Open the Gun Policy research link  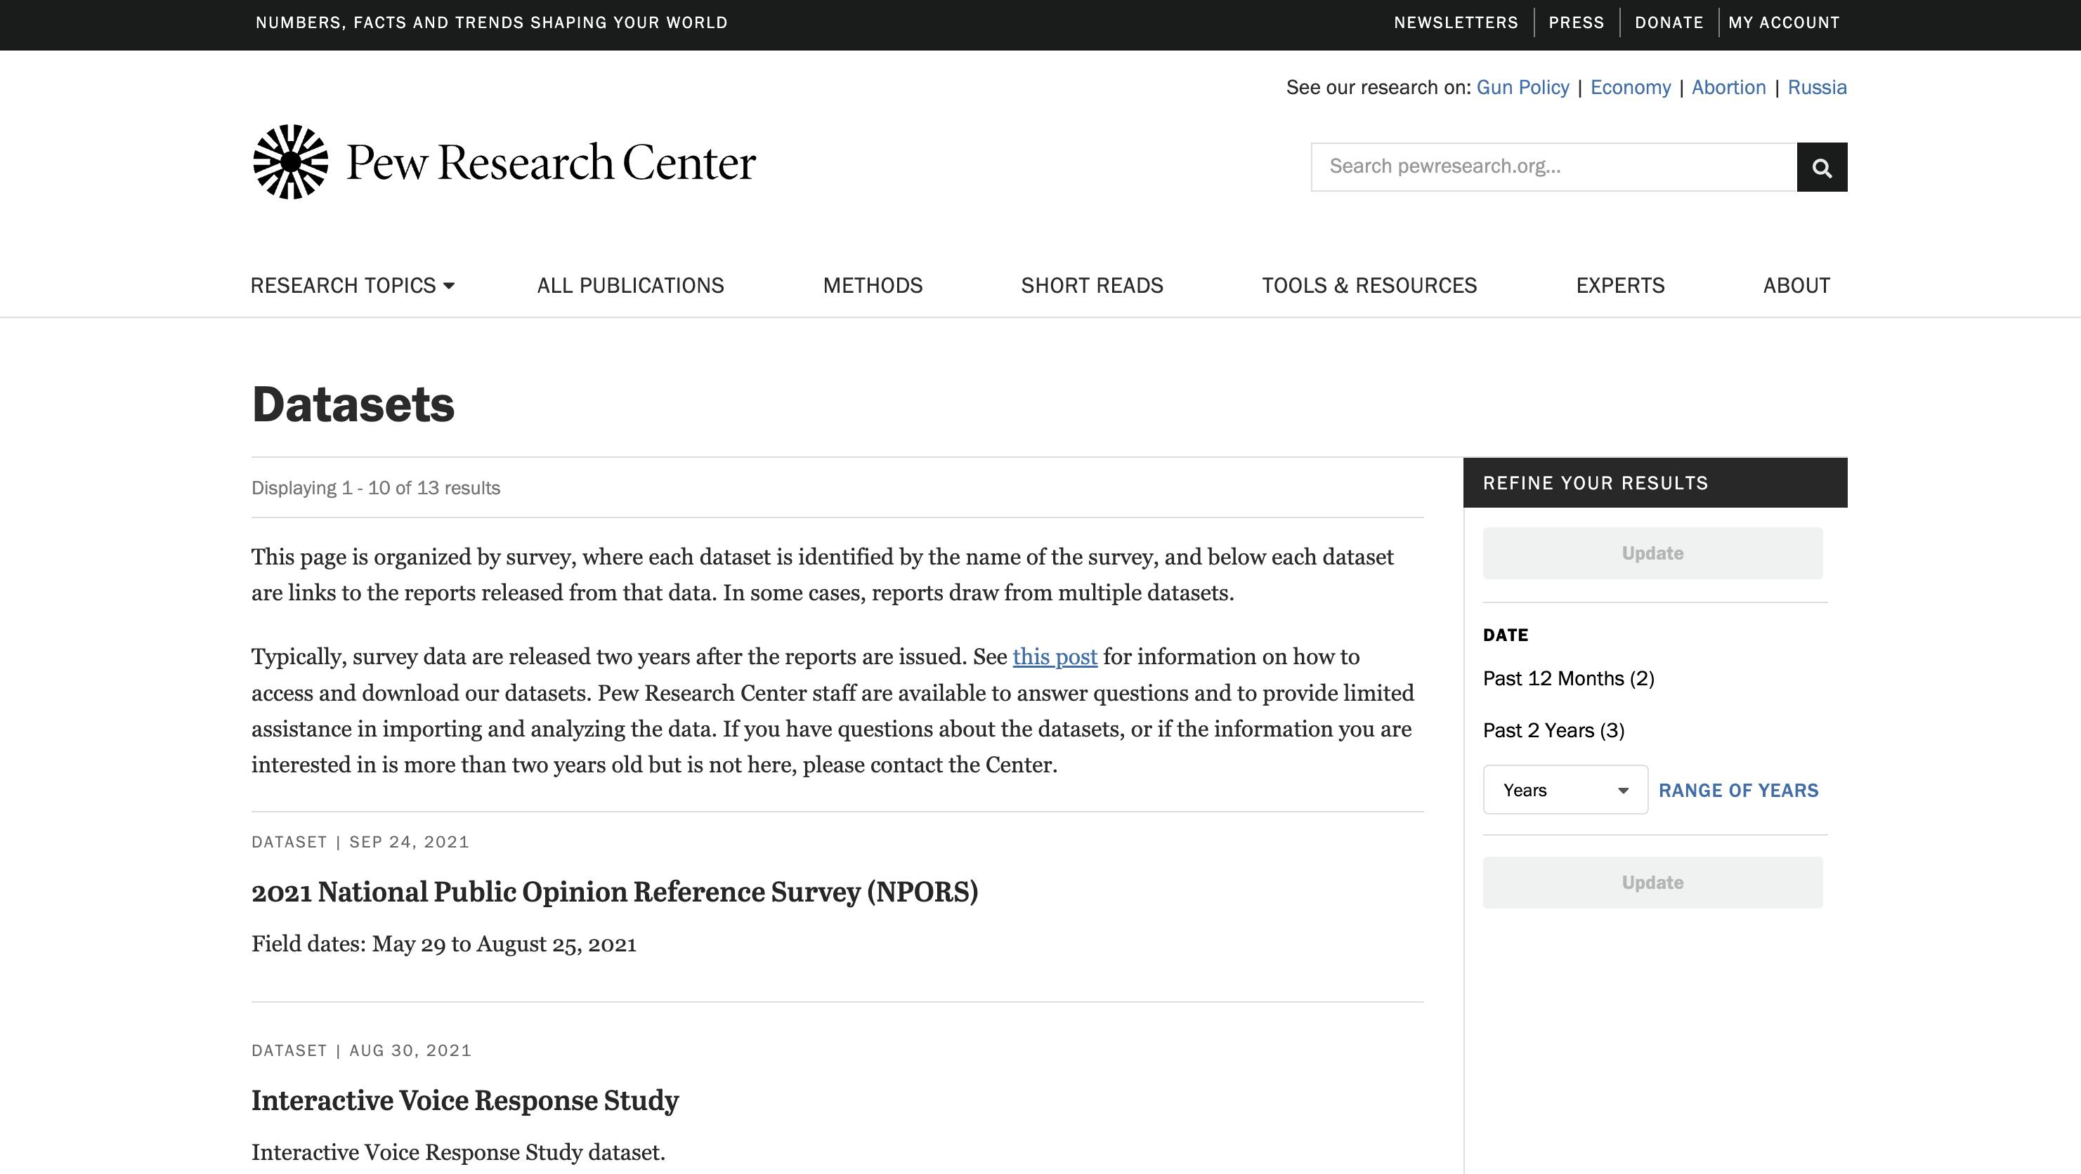click(1522, 87)
